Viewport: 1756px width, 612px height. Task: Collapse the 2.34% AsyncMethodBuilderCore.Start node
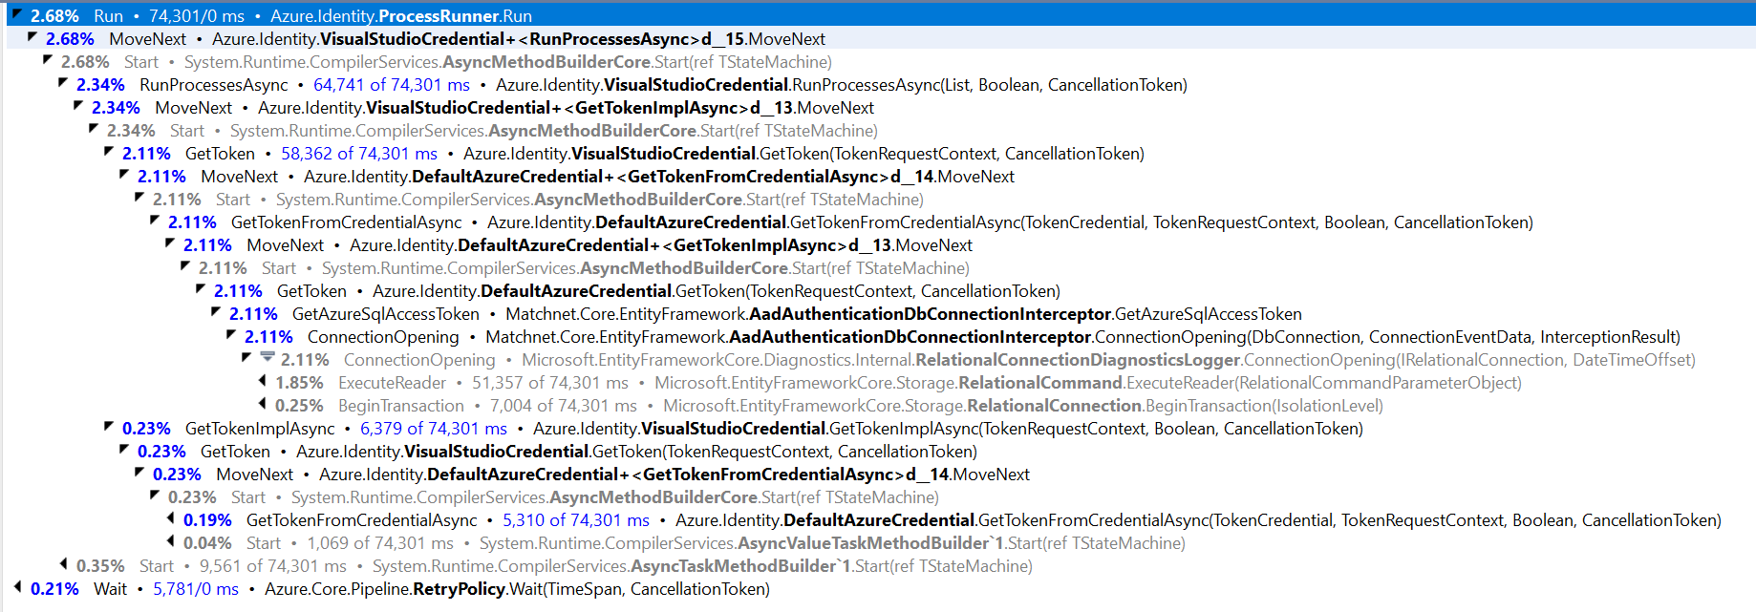94,129
